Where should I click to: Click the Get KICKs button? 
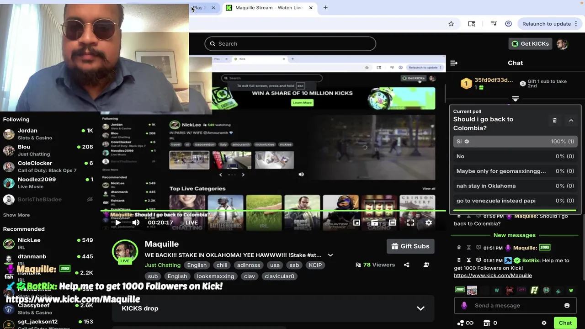(x=530, y=44)
